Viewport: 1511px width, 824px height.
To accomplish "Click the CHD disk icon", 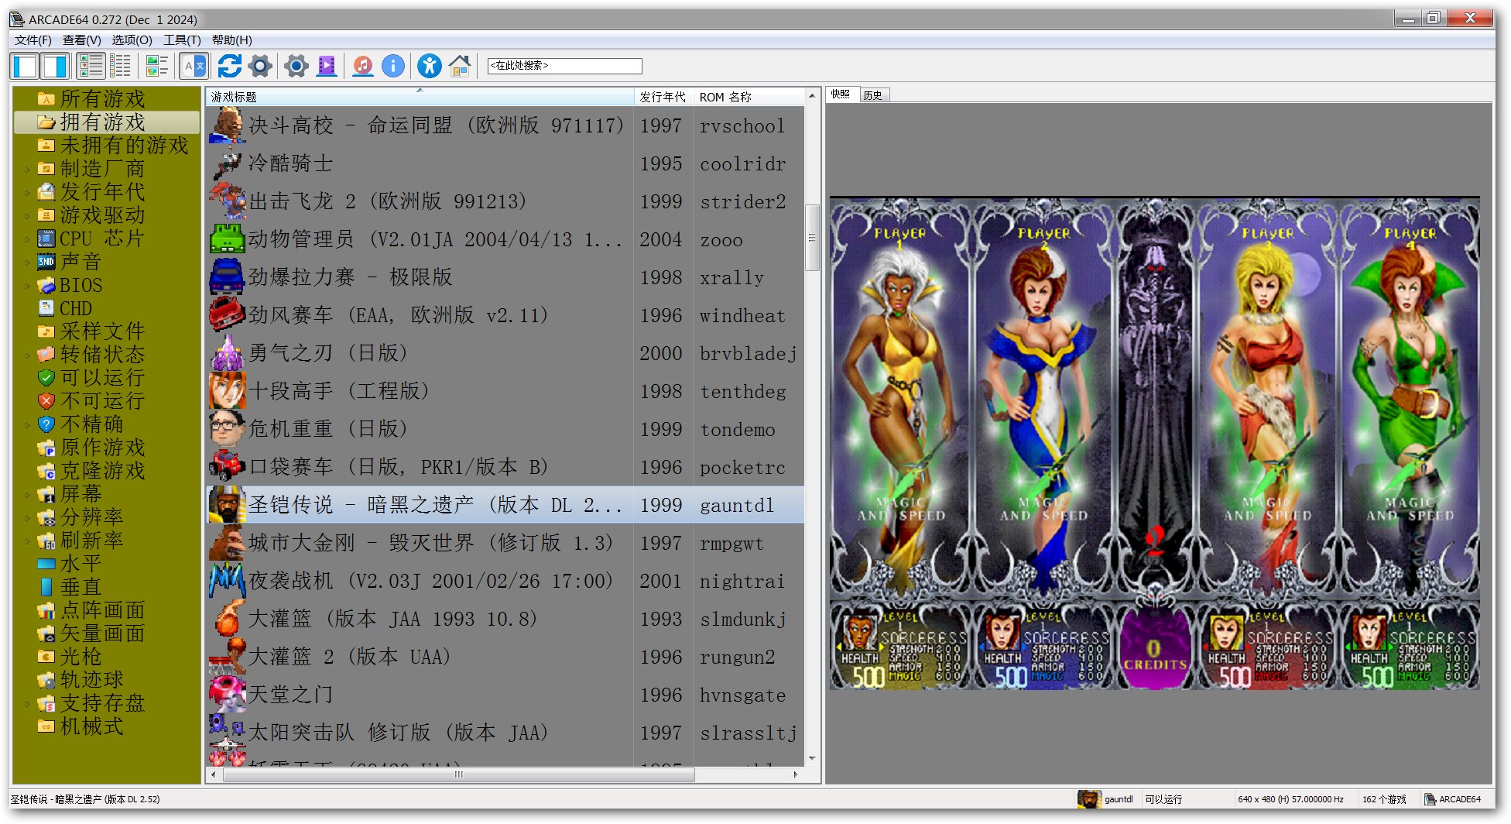I will pos(46,308).
